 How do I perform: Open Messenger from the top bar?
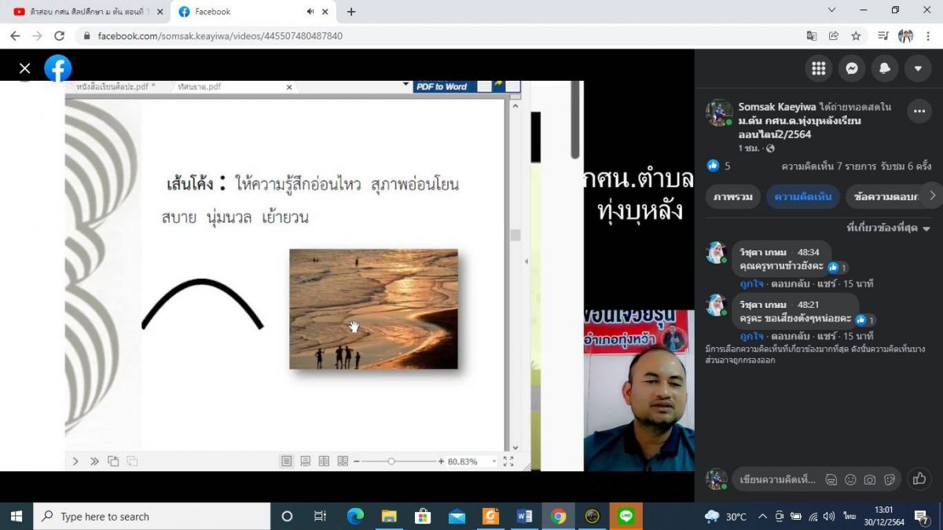pos(851,68)
